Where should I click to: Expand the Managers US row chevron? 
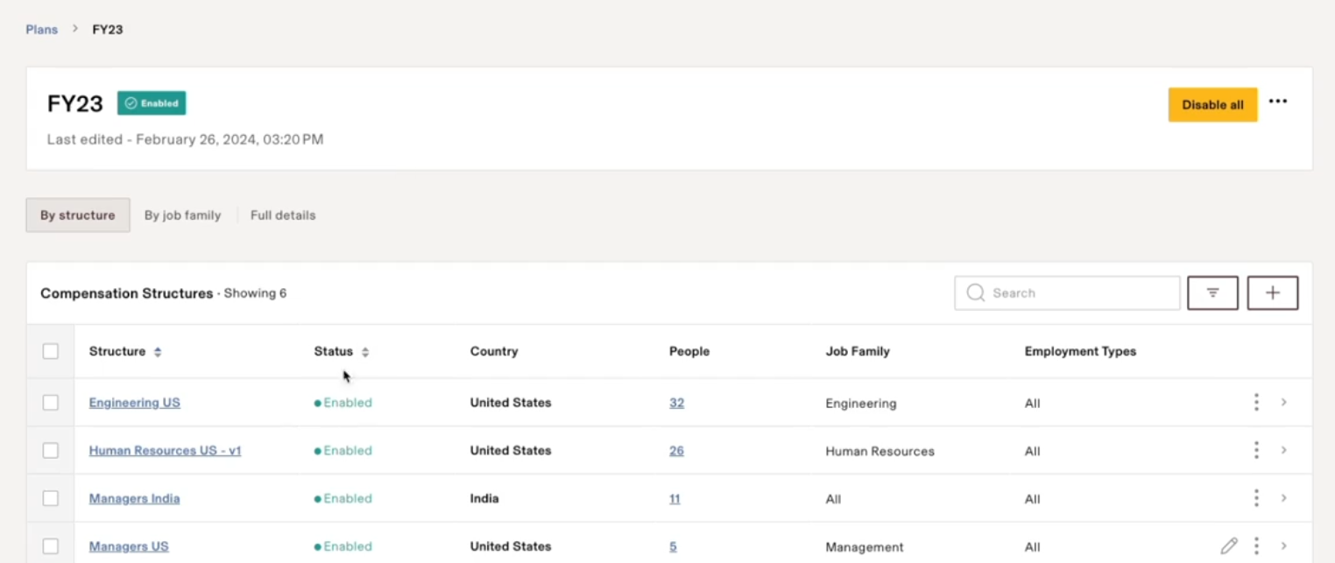point(1283,546)
